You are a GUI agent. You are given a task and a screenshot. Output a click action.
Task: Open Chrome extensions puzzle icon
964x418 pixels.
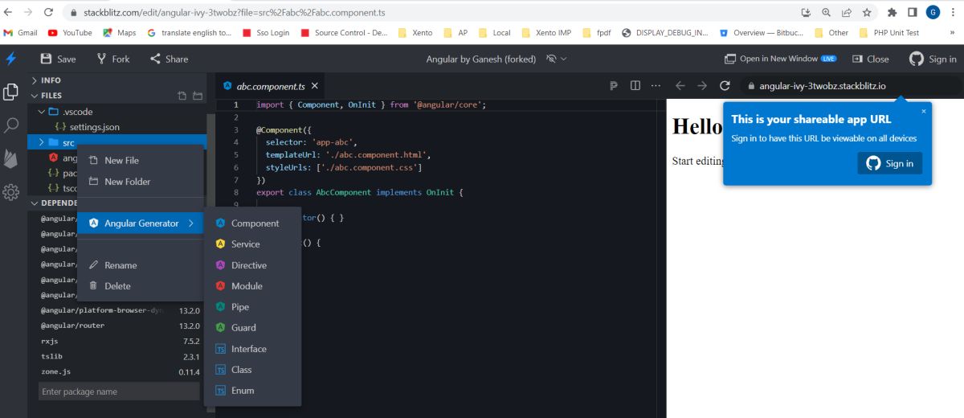pyautogui.click(x=892, y=12)
